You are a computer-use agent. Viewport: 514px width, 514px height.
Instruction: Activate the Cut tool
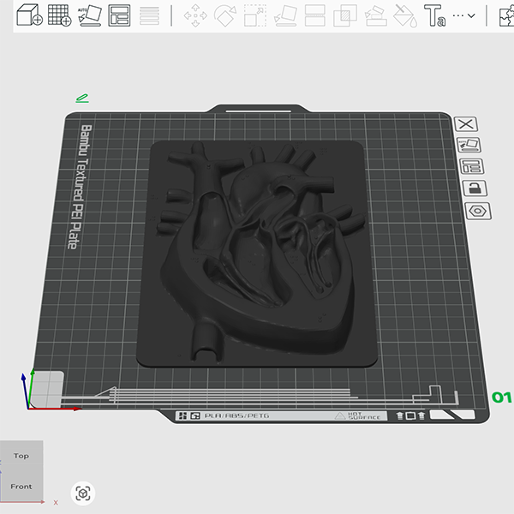click(314, 15)
